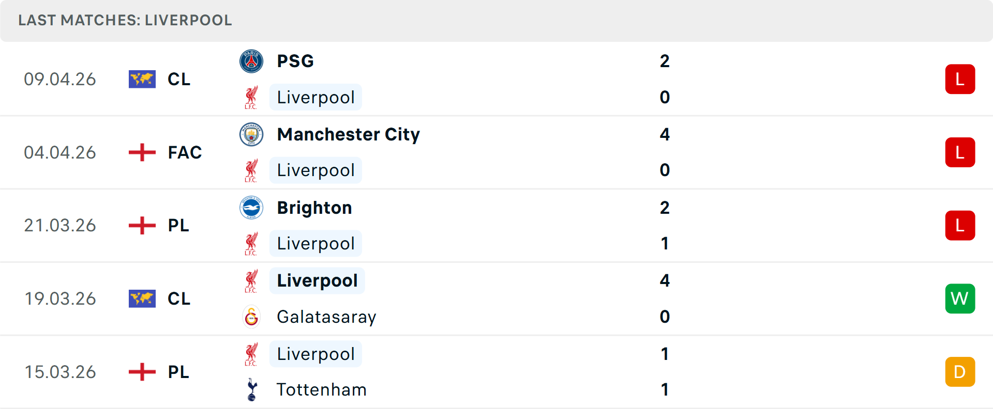This screenshot has height=409, width=993.
Task: Click the Liverpool crest in the Brighton match
Action: tap(252, 243)
